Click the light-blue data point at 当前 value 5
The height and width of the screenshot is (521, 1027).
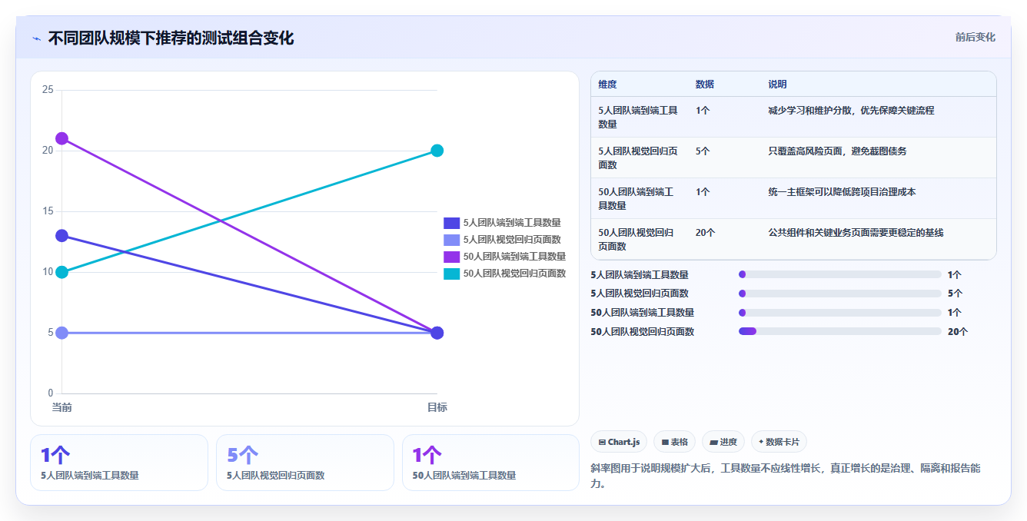61,333
